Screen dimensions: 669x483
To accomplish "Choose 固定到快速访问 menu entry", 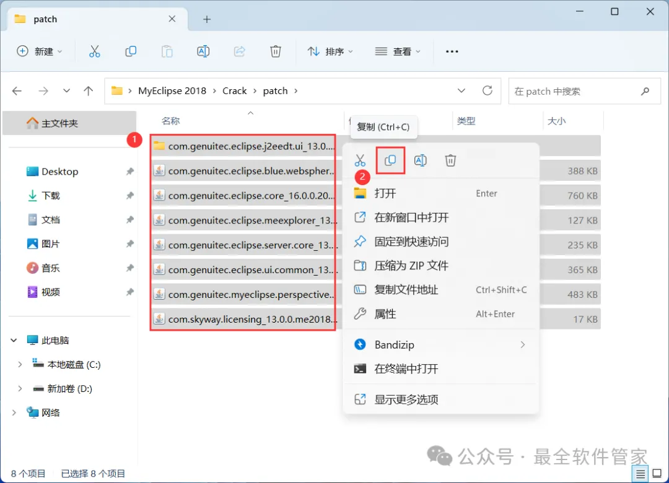I will tap(441, 241).
